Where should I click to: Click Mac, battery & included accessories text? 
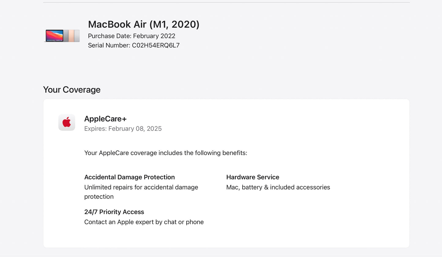(x=278, y=187)
